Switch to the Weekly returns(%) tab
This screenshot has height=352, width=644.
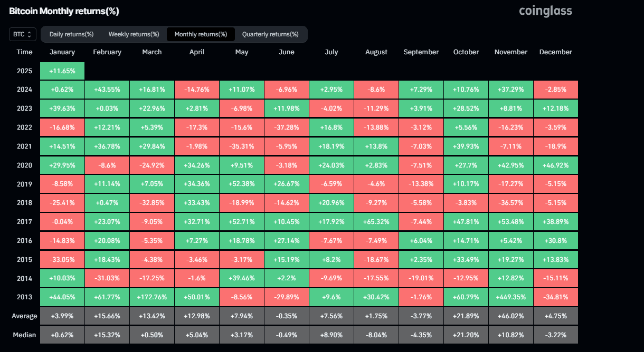pos(134,34)
